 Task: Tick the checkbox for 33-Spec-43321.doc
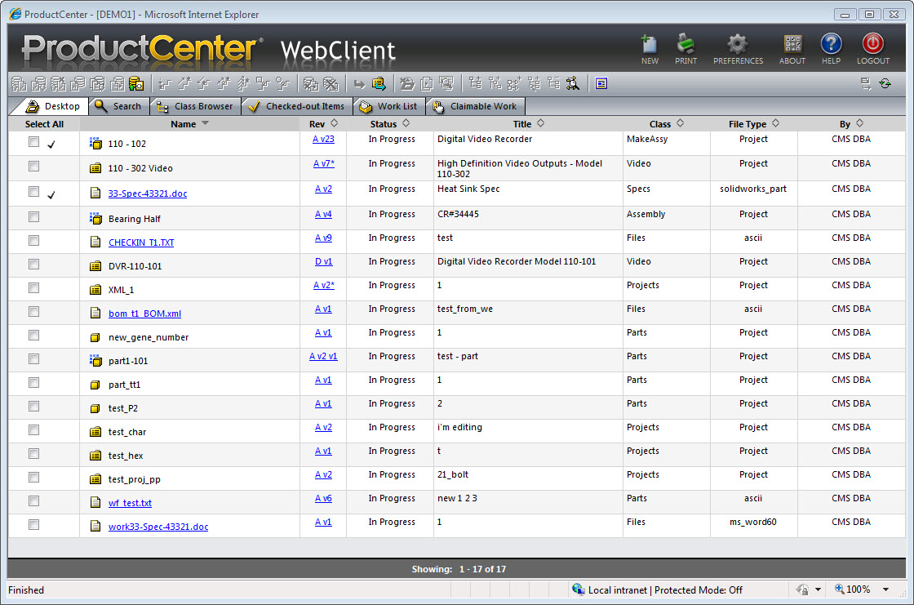[x=33, y=191]
